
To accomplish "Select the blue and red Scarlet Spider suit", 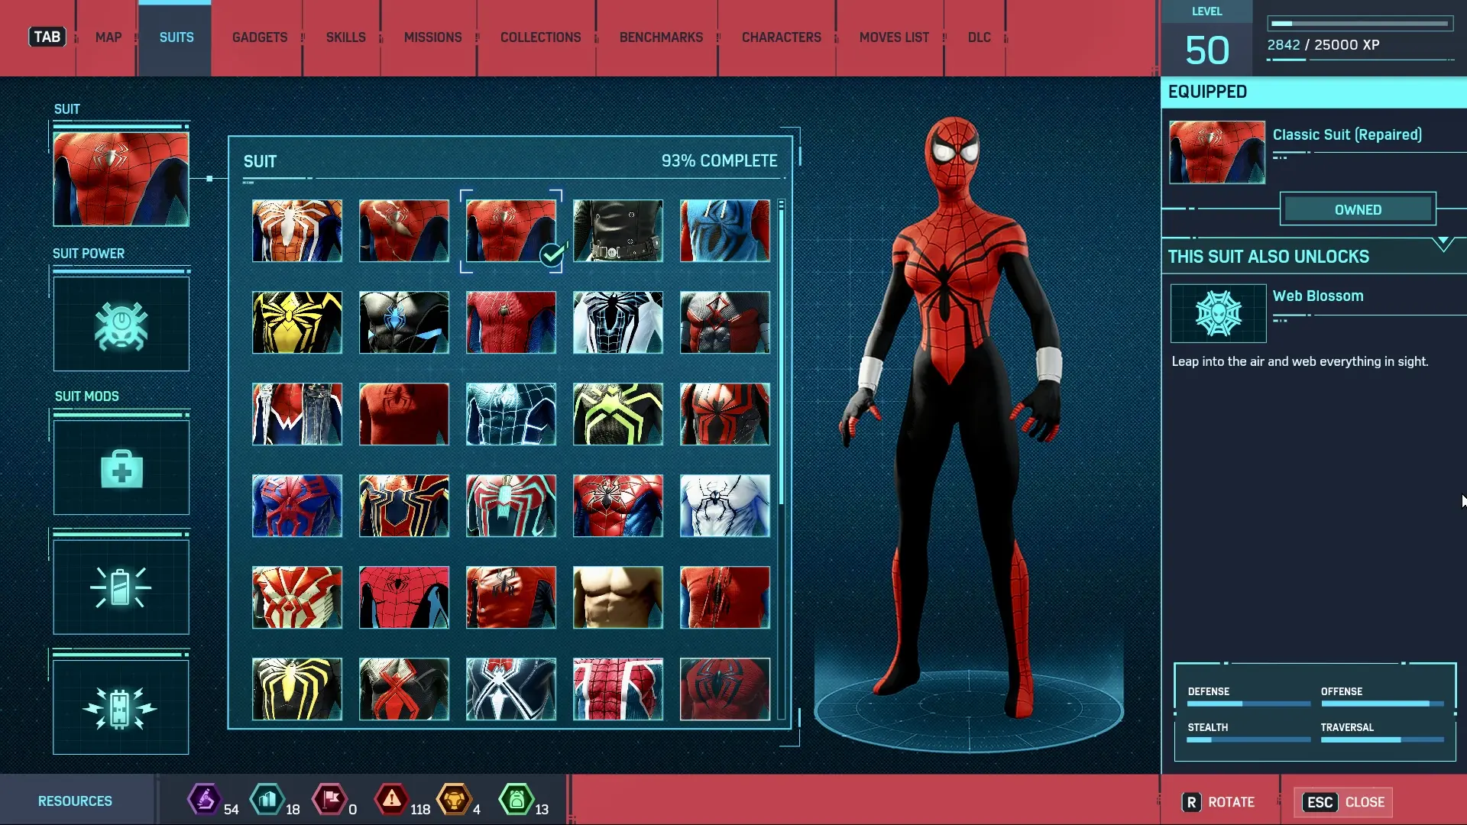I will [725, 231].
